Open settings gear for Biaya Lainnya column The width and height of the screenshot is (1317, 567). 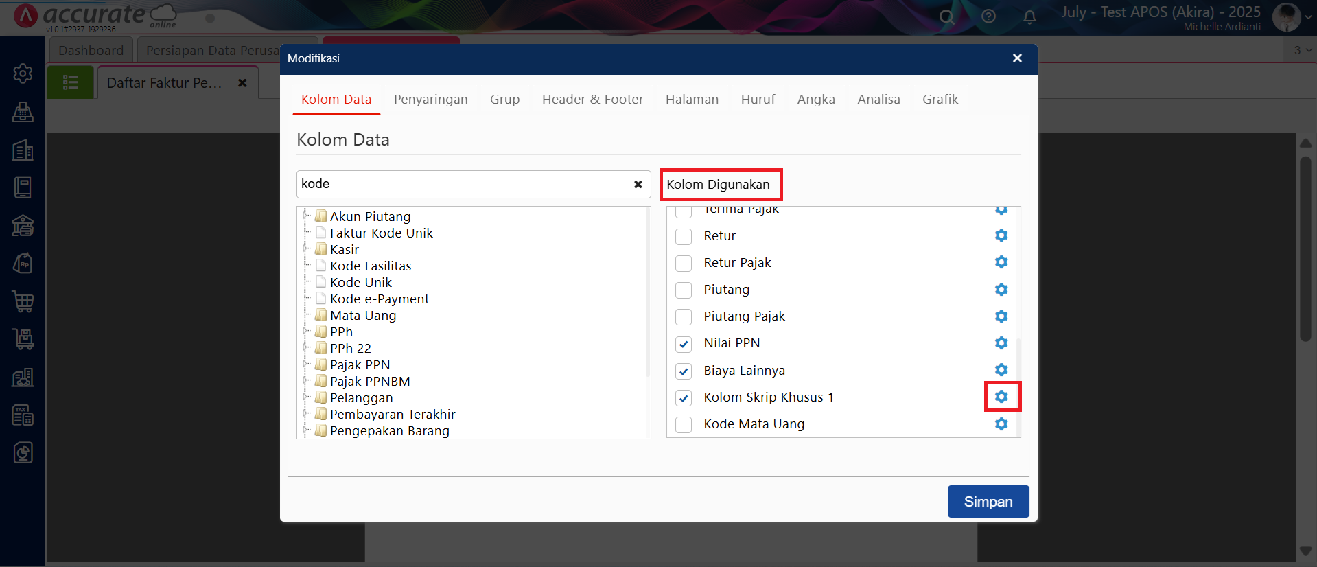click(x=1001, y=370)
